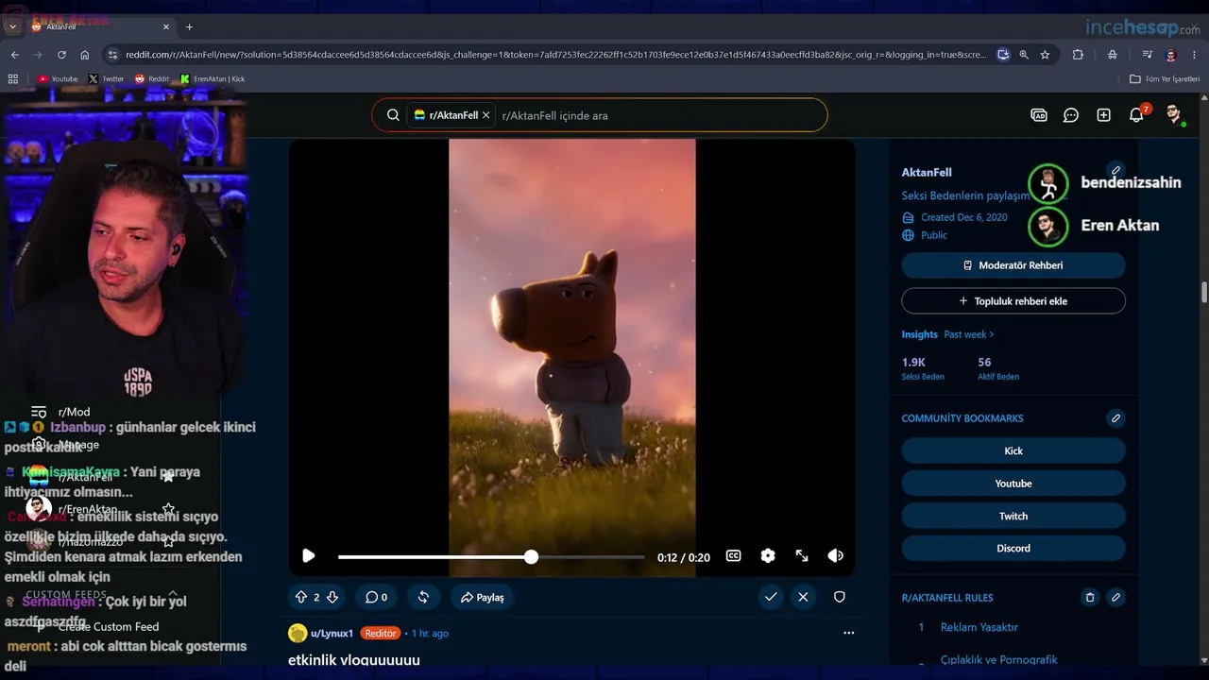Edit community details pencil near AktanFell title

[x=1115, y=171]
